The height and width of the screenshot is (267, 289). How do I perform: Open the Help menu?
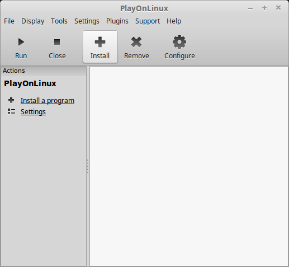[x=174, y=21]
